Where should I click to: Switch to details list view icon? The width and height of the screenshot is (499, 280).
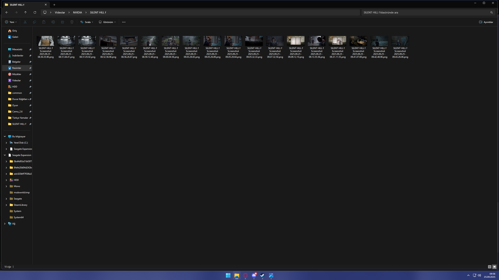489,267
